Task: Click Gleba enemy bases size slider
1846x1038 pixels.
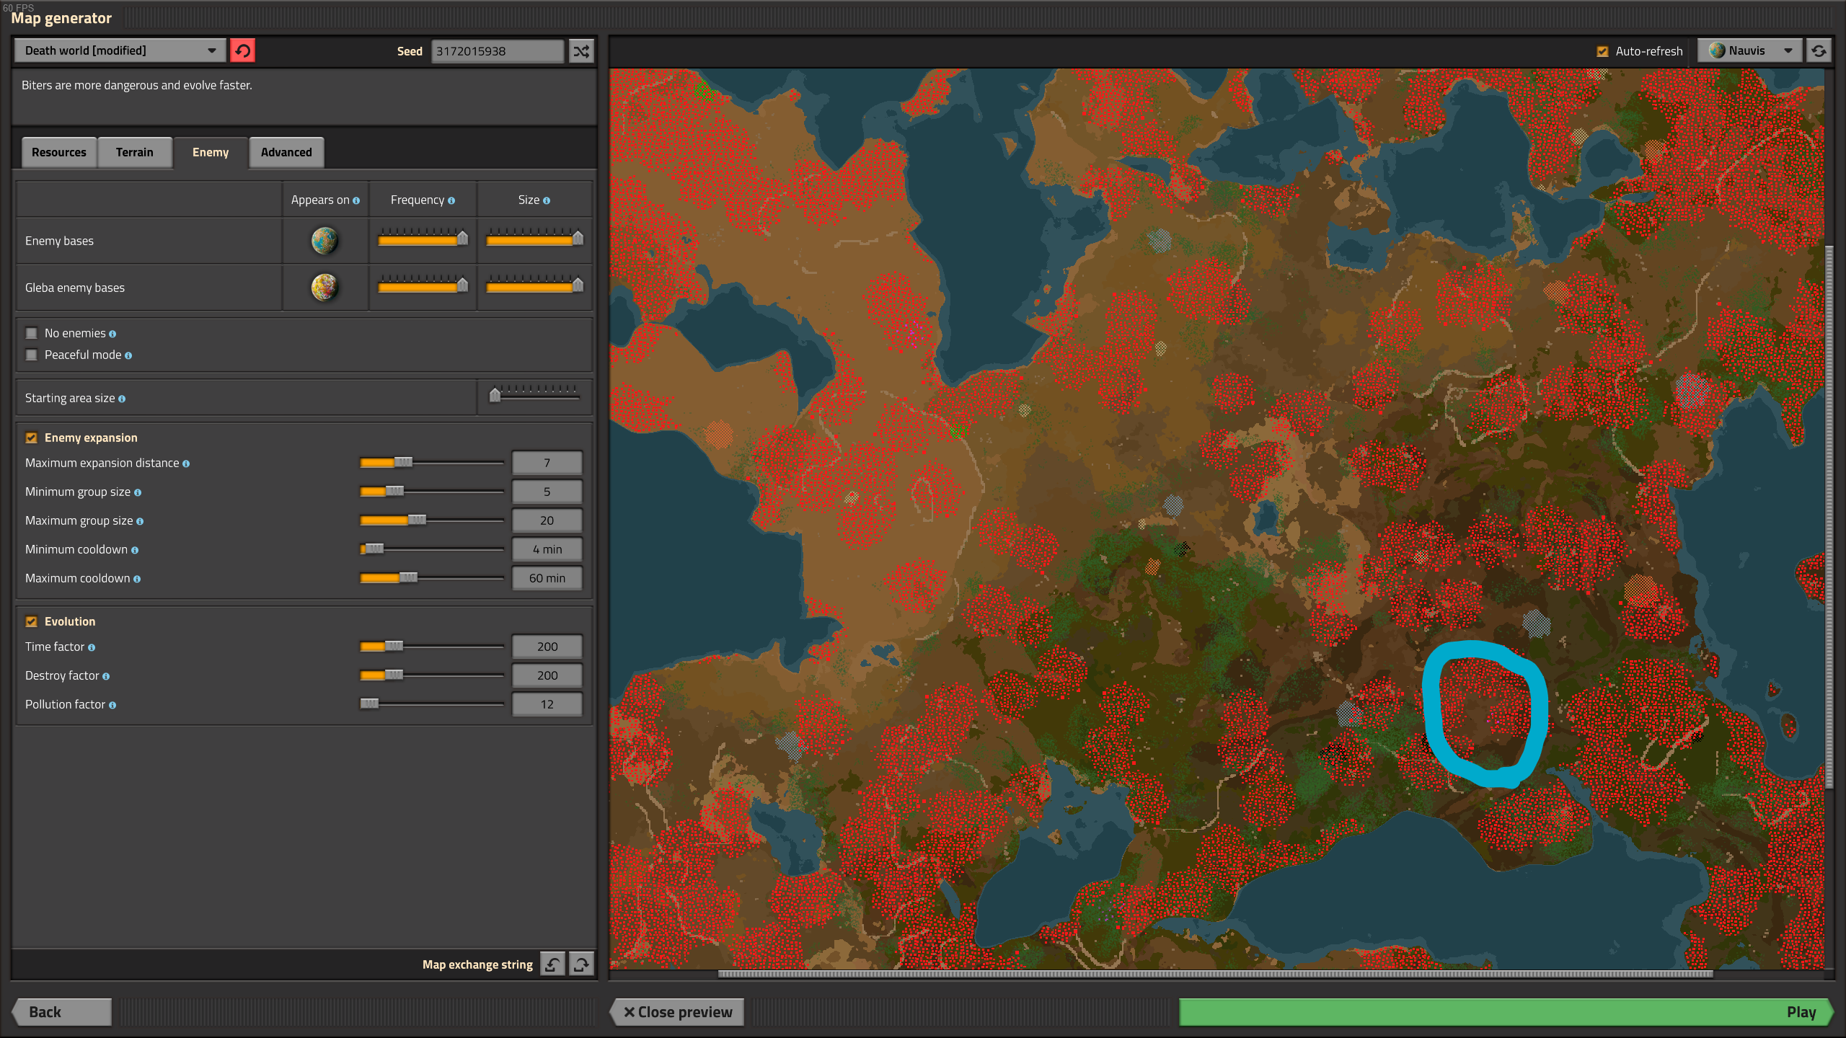Action: tap(534, 285)
